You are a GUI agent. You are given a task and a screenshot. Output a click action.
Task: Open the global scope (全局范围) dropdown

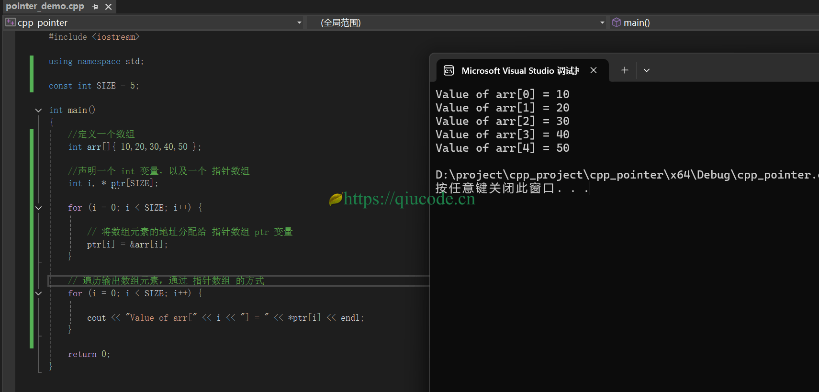point(602,22)
